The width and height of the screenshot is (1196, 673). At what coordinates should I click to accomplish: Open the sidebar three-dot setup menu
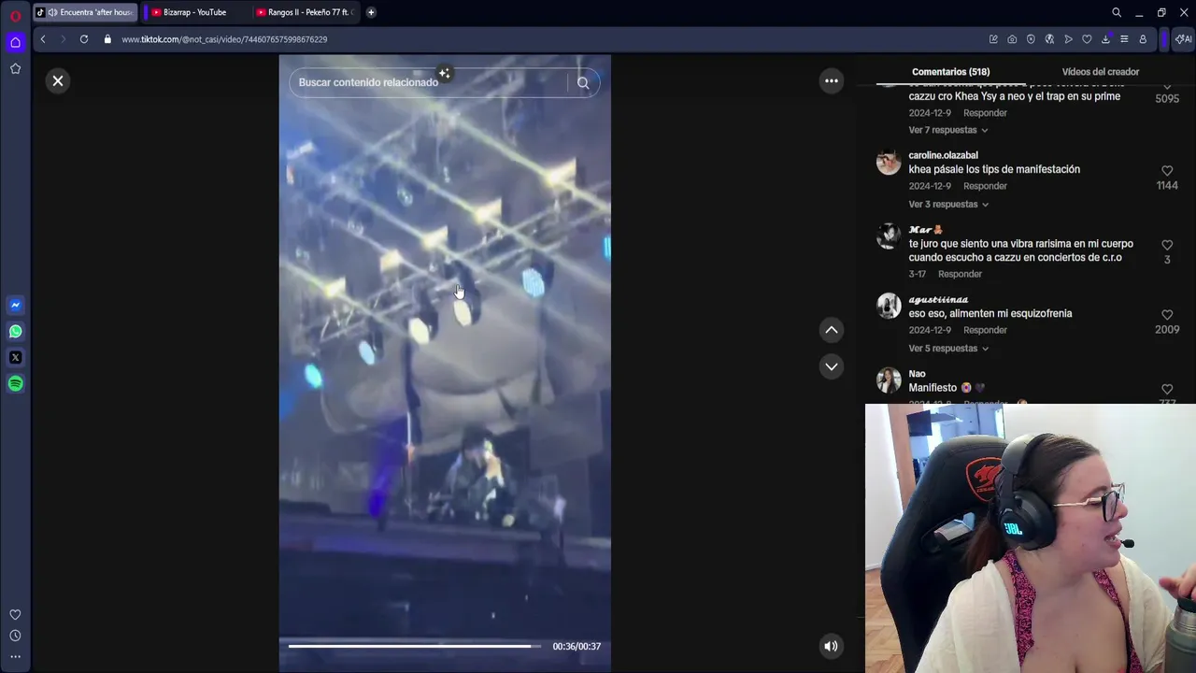pos(15,657)
